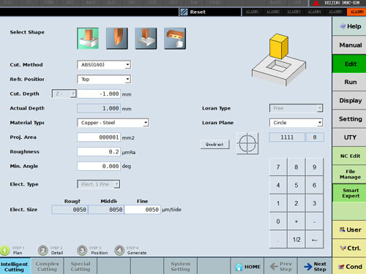The width and height of the screenshot is (366, 274).
Task: Click the backspace arrow key on keypad
Action: pyautogui.click(x=315, y=240)
